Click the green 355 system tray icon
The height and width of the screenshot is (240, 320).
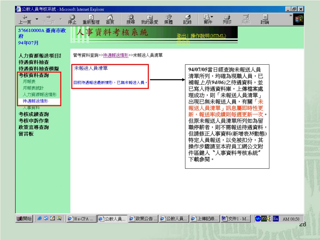pyautogui.click(x=264, y=218)
